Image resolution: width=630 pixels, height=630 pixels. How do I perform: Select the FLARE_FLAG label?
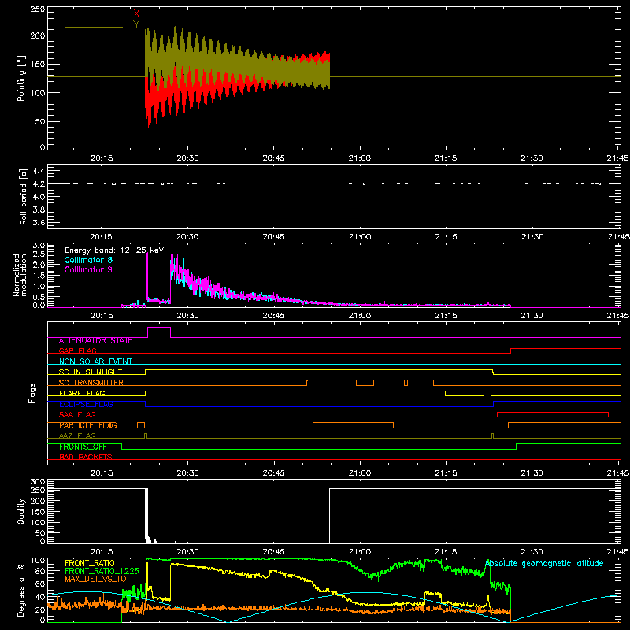tap(82, 393)
